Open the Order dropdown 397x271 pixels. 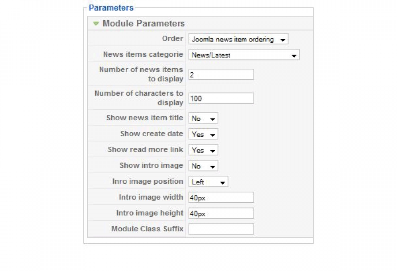tap(238, 39)
